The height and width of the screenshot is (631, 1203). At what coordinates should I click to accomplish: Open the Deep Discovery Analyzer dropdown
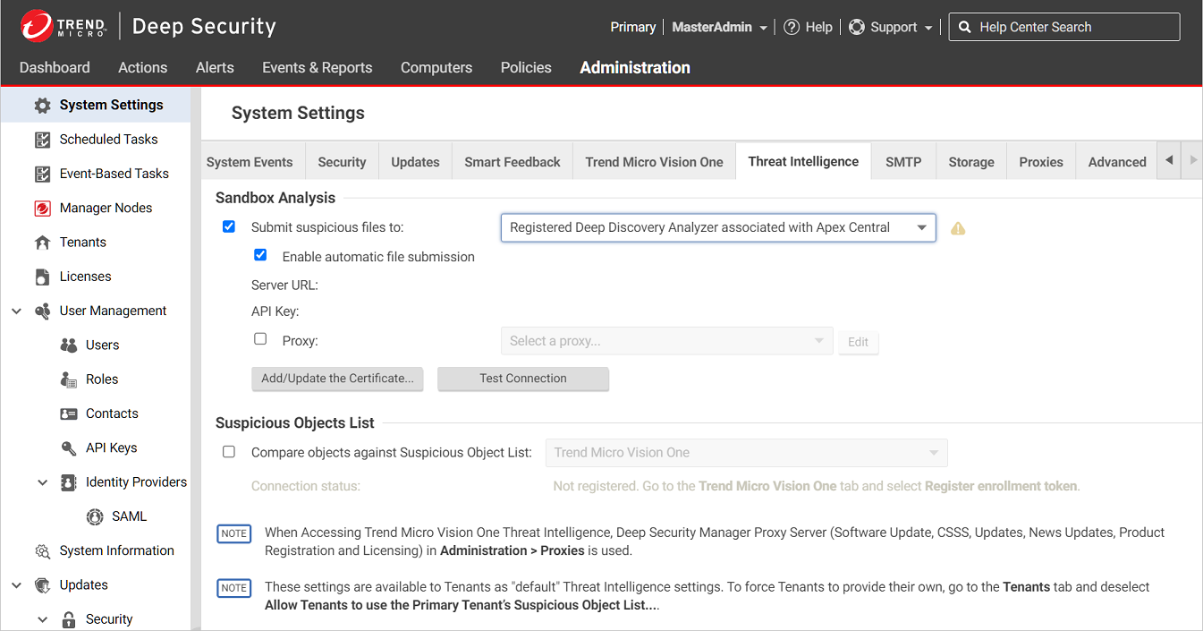(x=717, y=227)
